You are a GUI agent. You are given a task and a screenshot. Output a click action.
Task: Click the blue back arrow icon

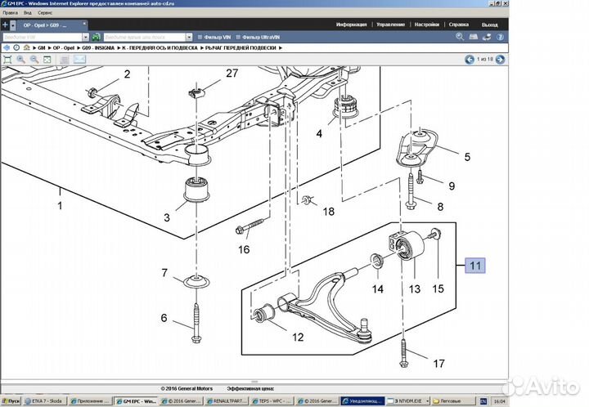(7, 48)
